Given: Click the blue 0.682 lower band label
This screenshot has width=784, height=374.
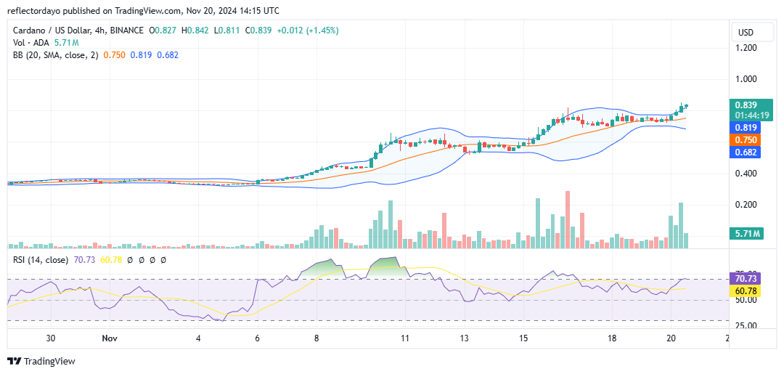Looking at the screenshot, I should click(x=746, y=152).
